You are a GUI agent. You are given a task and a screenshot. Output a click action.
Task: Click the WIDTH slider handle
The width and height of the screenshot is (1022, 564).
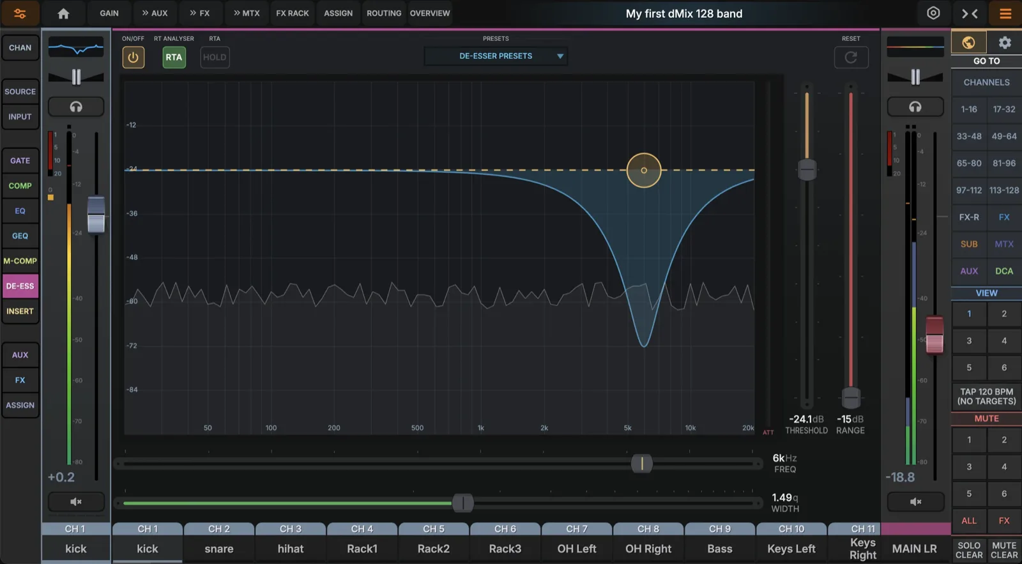[x=463, y=503]
